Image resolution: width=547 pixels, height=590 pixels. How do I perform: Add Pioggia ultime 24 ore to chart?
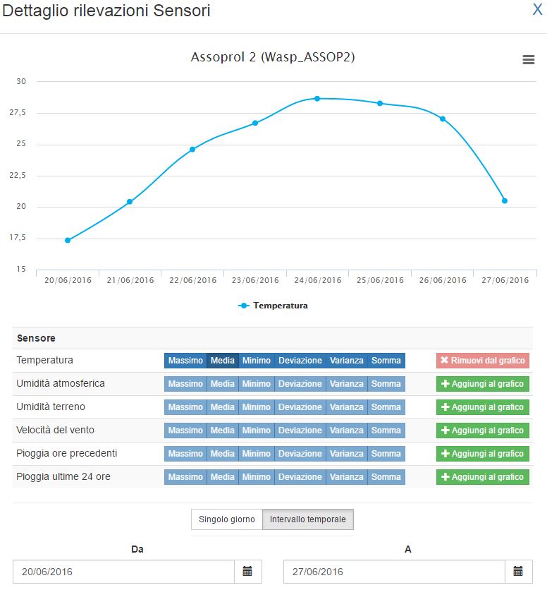coord(483,477)
